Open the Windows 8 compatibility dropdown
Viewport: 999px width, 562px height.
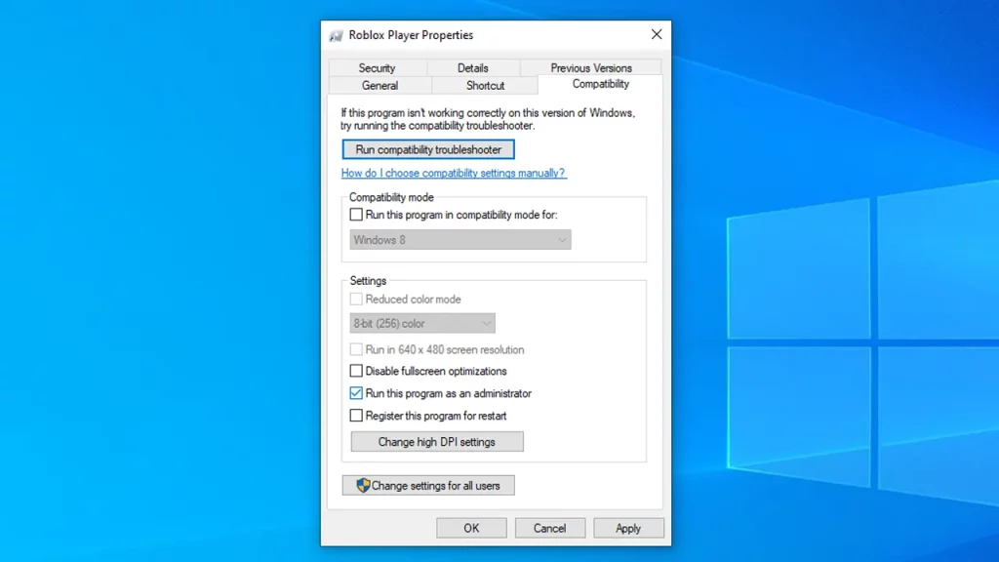click(x=460, y=240)
